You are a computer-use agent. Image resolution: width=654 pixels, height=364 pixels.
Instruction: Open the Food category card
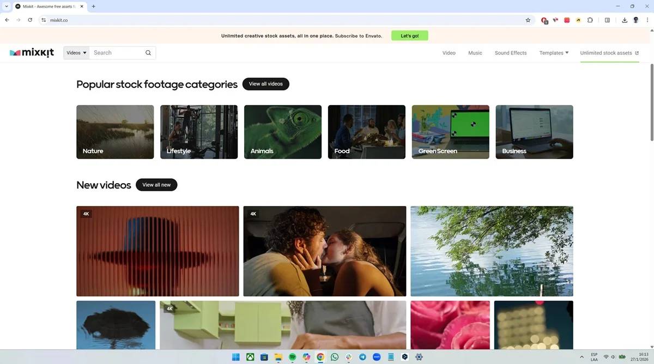(367, 132)
